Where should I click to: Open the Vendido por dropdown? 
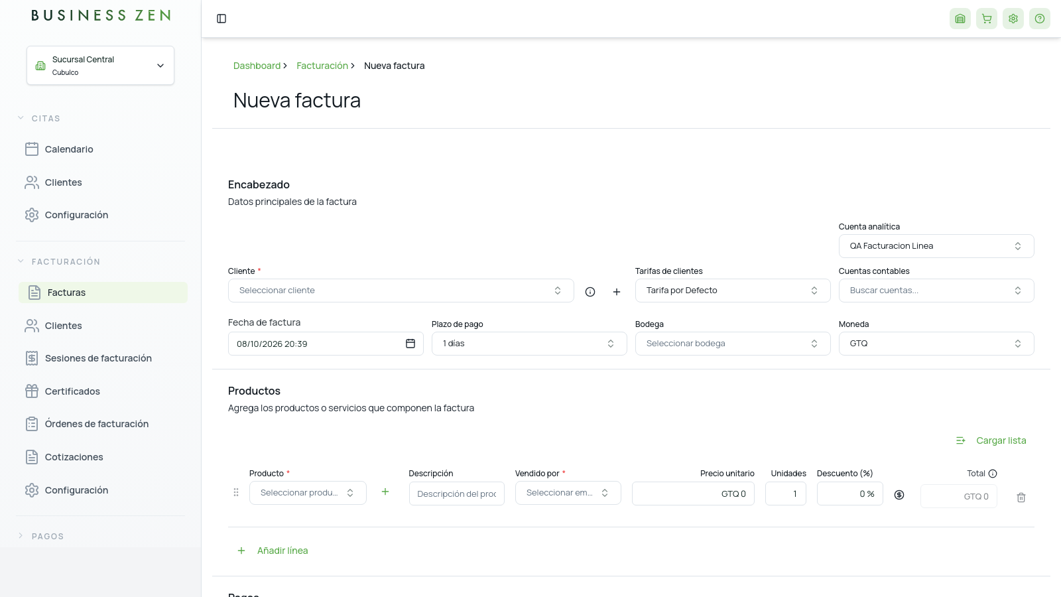click(568, 493)
